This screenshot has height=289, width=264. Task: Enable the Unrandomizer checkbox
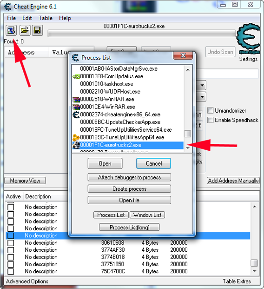coord(210,111)
